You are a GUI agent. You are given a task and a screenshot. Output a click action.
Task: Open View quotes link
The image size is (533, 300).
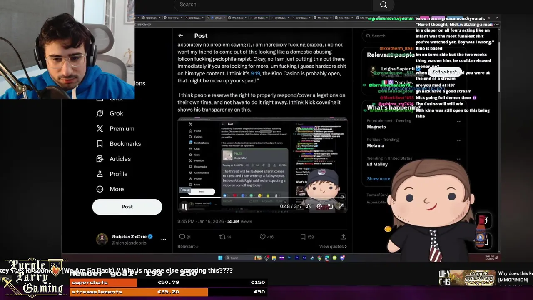click(x=333, y=246)
